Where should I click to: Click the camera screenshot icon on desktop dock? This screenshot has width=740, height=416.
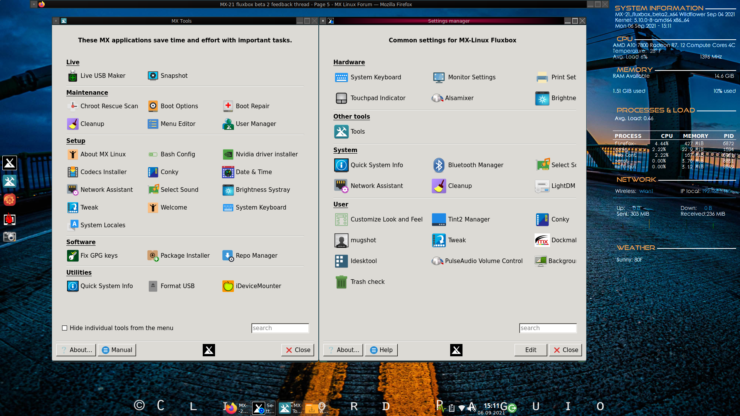[x=10, y=237]
